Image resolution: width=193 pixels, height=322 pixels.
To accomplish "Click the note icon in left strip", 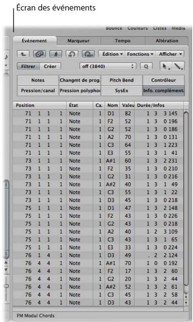I will click(6, 57).
